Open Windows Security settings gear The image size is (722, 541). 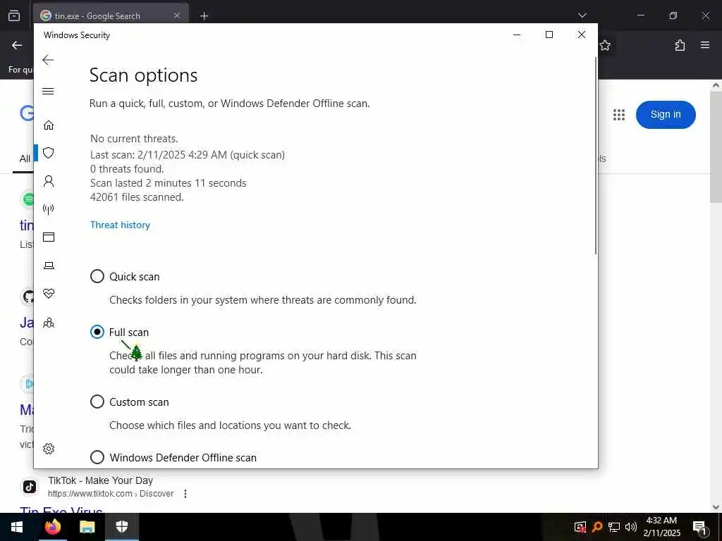pos(49,449)
